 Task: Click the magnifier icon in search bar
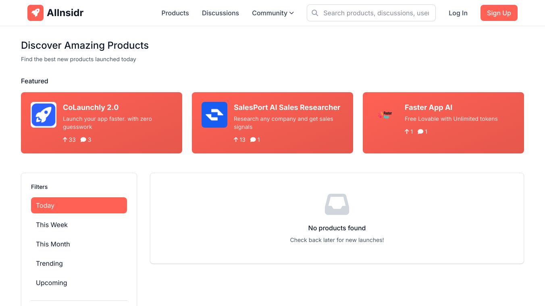click(315, 13)
